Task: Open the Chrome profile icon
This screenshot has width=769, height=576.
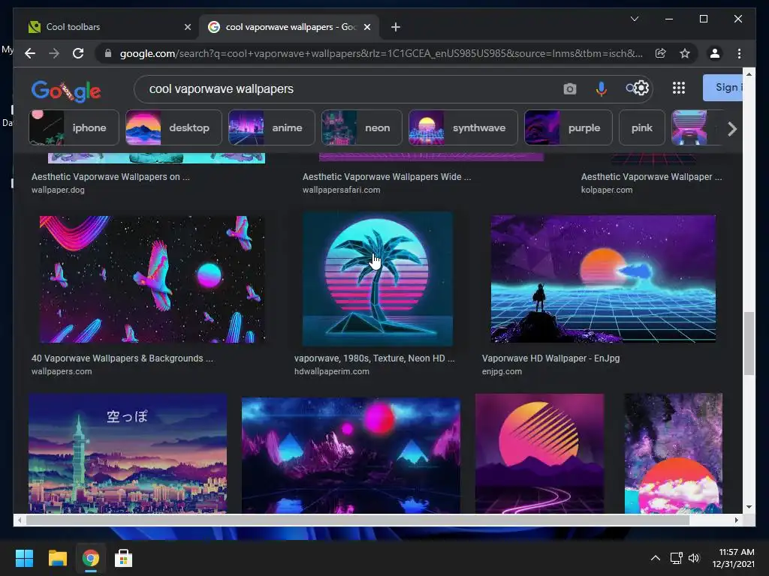Action: [x=715, y=53]
